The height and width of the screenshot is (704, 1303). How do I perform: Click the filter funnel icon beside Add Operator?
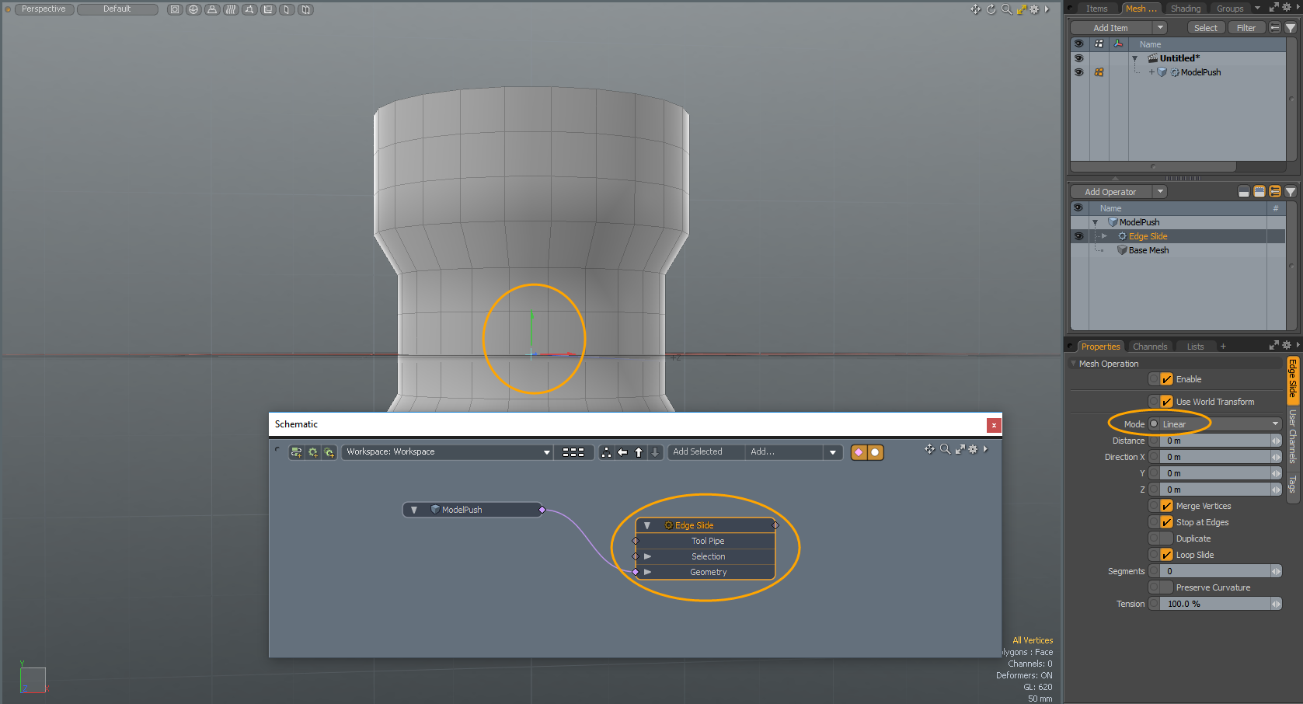pyautogui.click(x=1291, y=192)
